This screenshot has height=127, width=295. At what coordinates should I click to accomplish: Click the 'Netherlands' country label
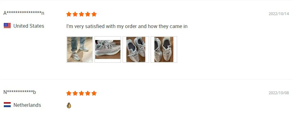pyautogui.click(x=27, y=105)
